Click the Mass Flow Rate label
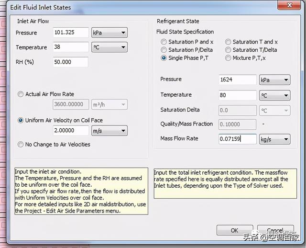The height and width of the screenshot is (248, 306). tap(179, 138)
